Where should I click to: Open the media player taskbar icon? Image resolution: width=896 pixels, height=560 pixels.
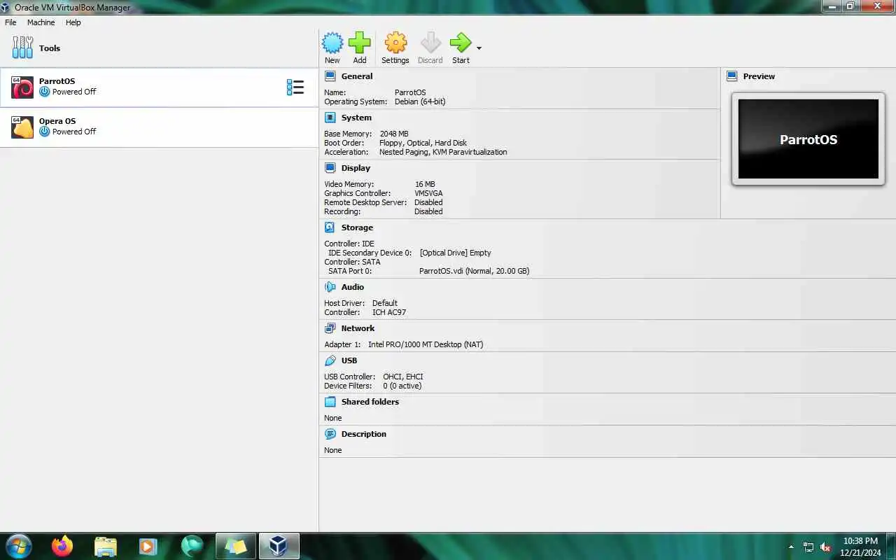[148, 545]
